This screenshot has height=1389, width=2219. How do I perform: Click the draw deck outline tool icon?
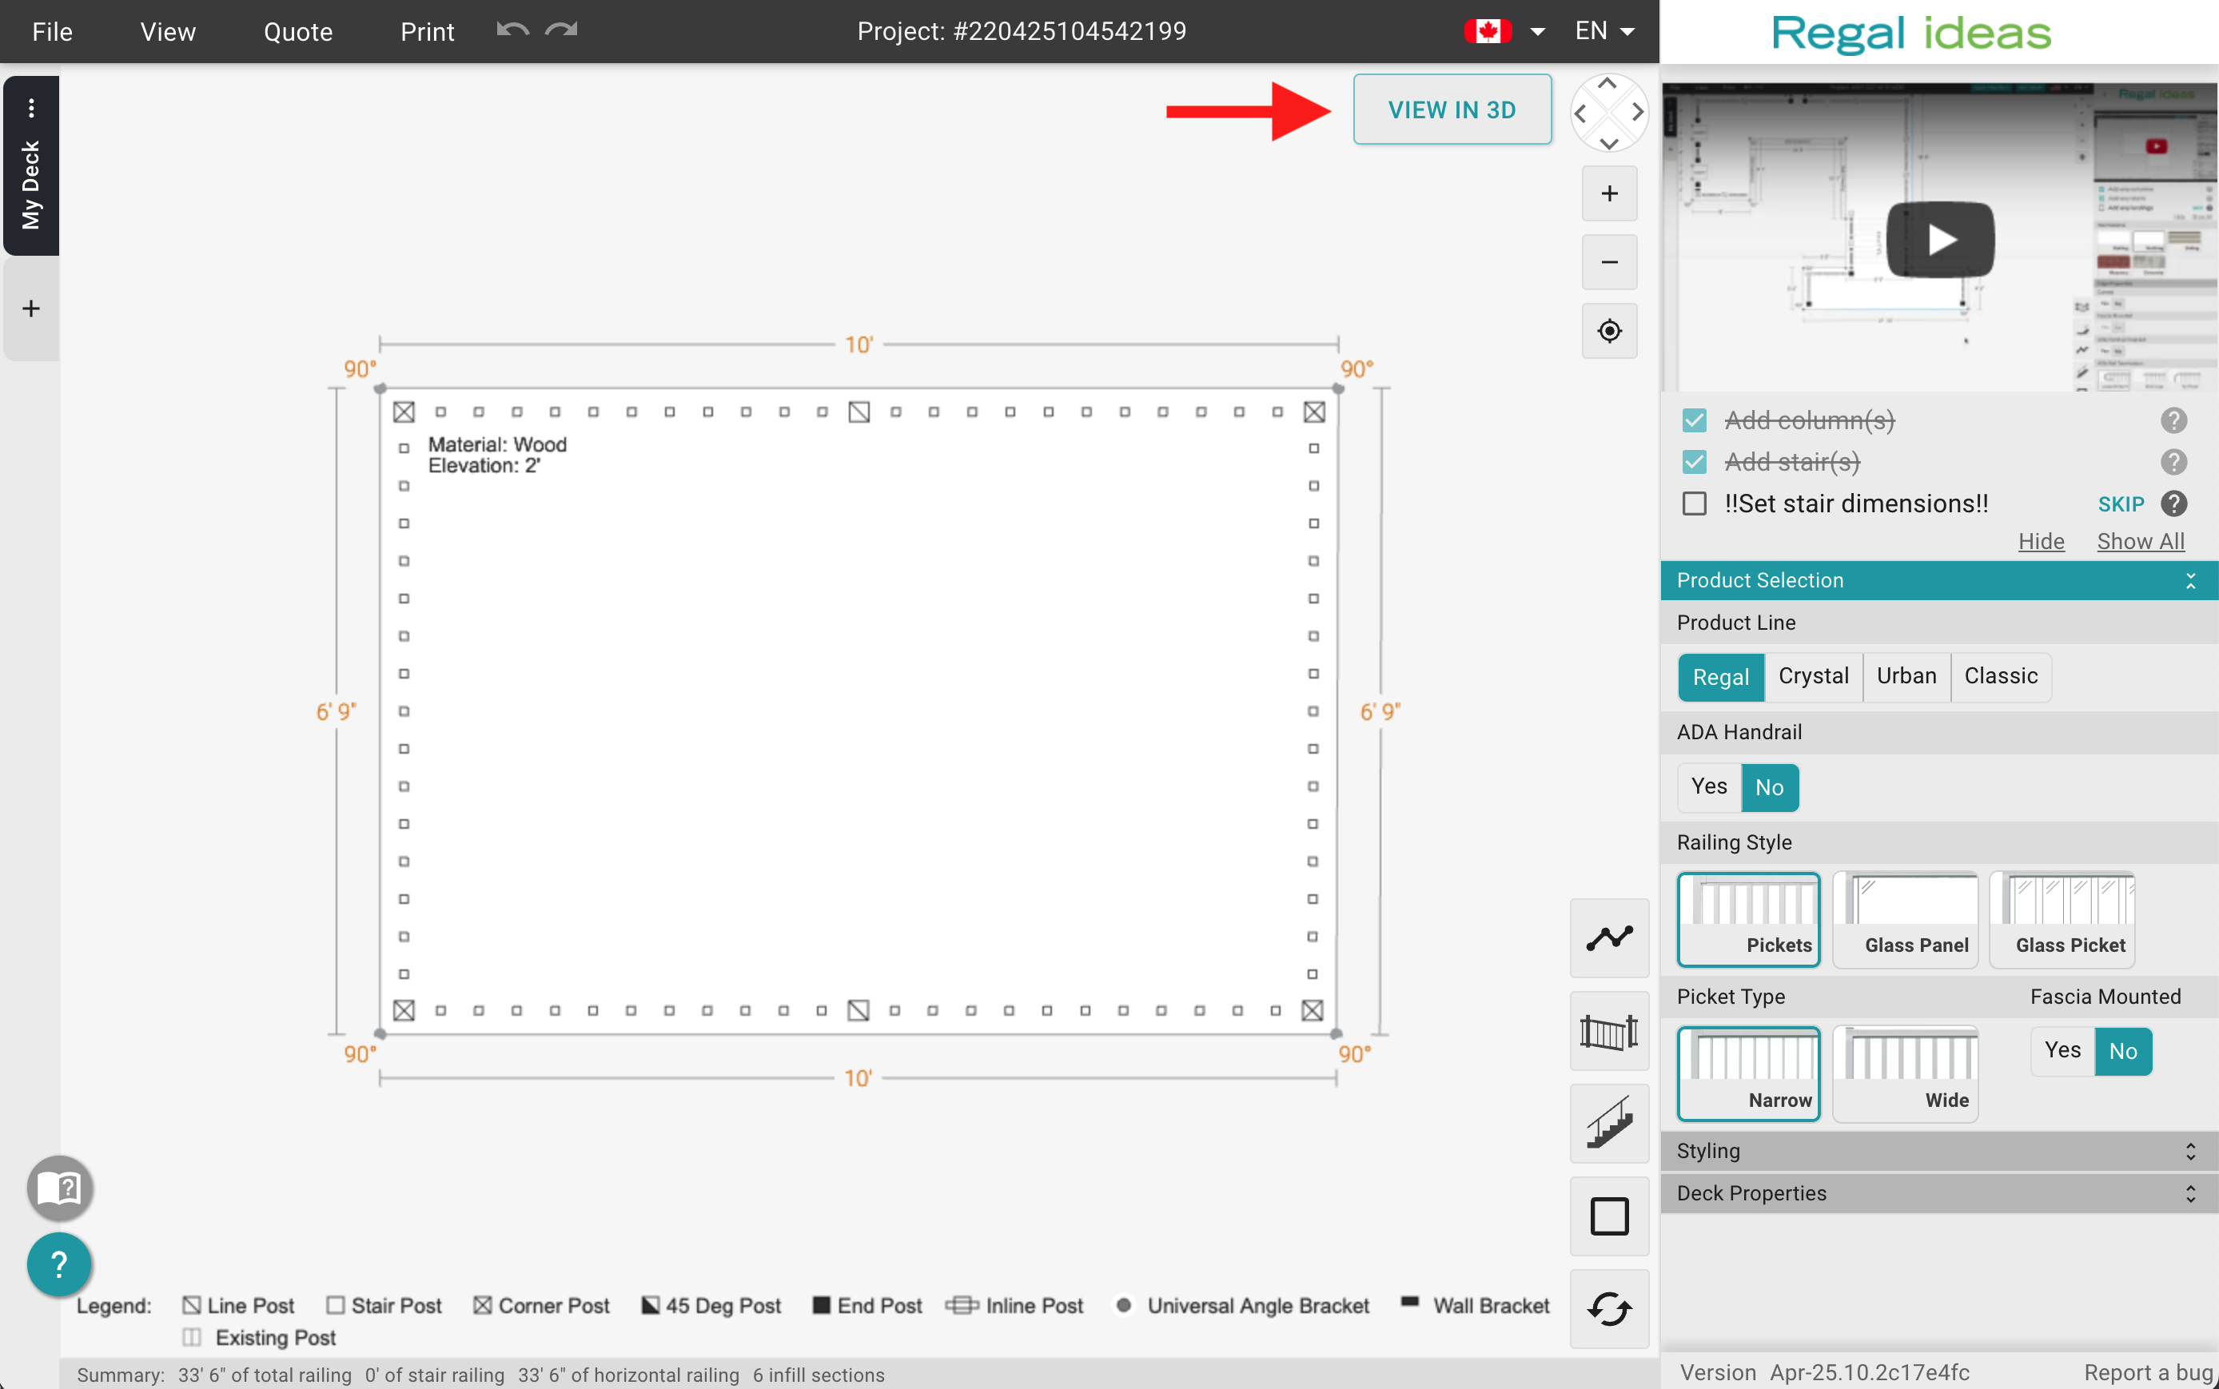click(1609, 938)
